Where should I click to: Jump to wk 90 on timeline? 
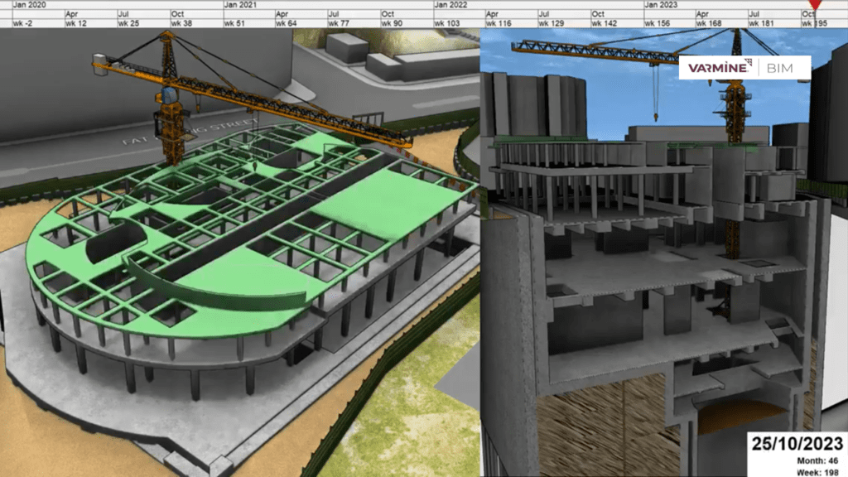pos(393,24)
